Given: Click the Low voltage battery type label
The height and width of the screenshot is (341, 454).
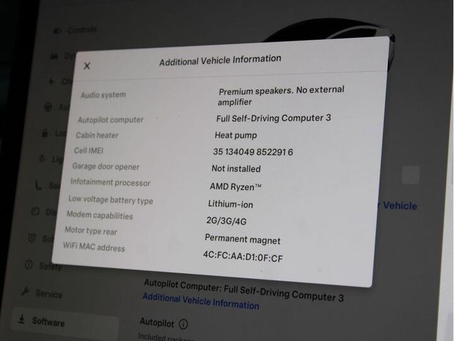Looking at the screenshot, I should click(x=110, y=200).
